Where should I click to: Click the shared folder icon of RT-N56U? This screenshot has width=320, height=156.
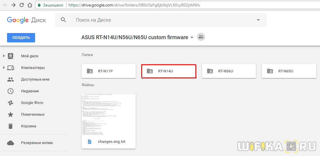point(210,71)
